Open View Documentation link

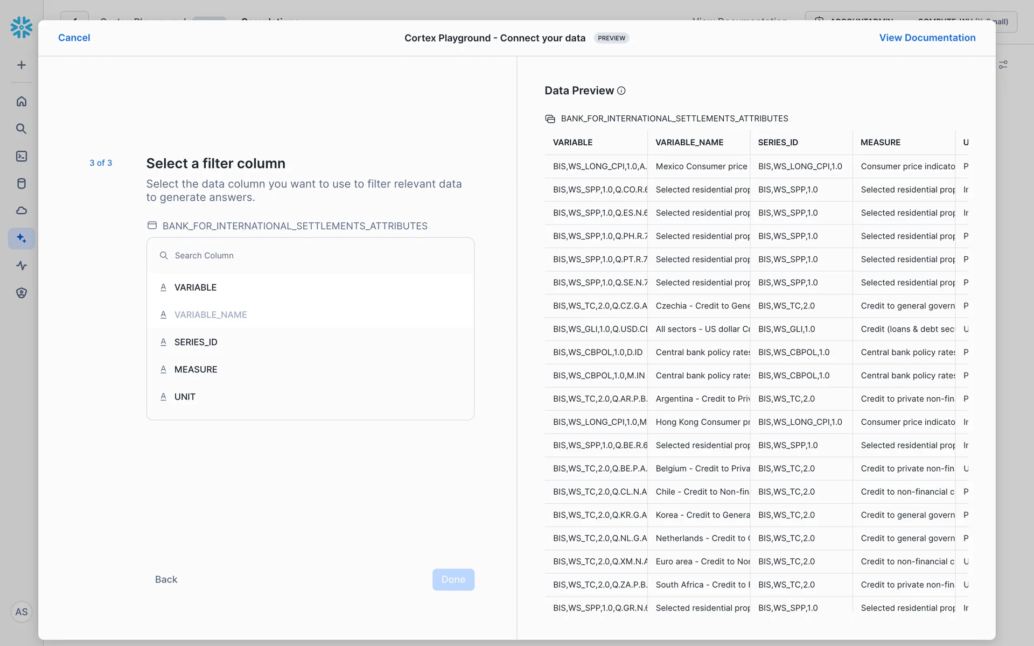coord(927,38)
